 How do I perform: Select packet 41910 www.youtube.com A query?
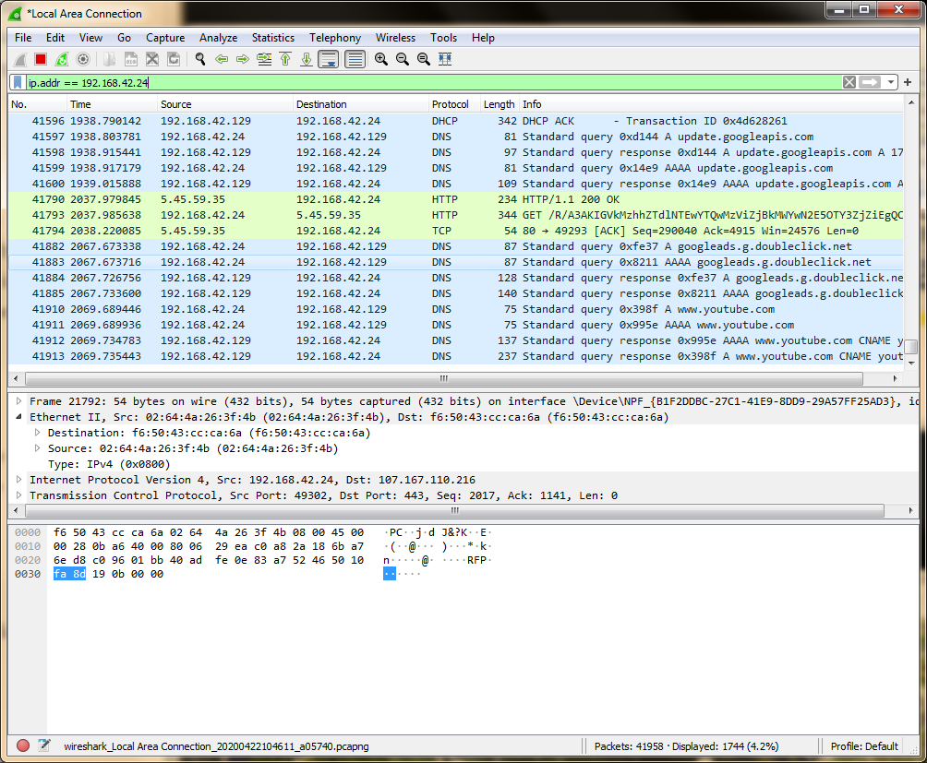456,309
